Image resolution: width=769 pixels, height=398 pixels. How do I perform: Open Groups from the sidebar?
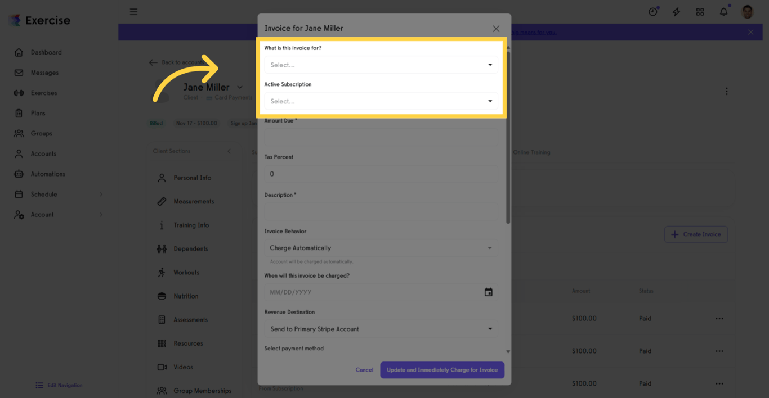[41, 133]
